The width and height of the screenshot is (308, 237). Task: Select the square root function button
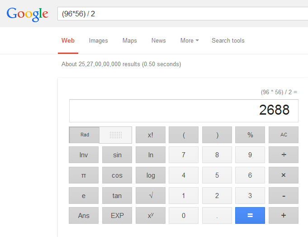151,195
